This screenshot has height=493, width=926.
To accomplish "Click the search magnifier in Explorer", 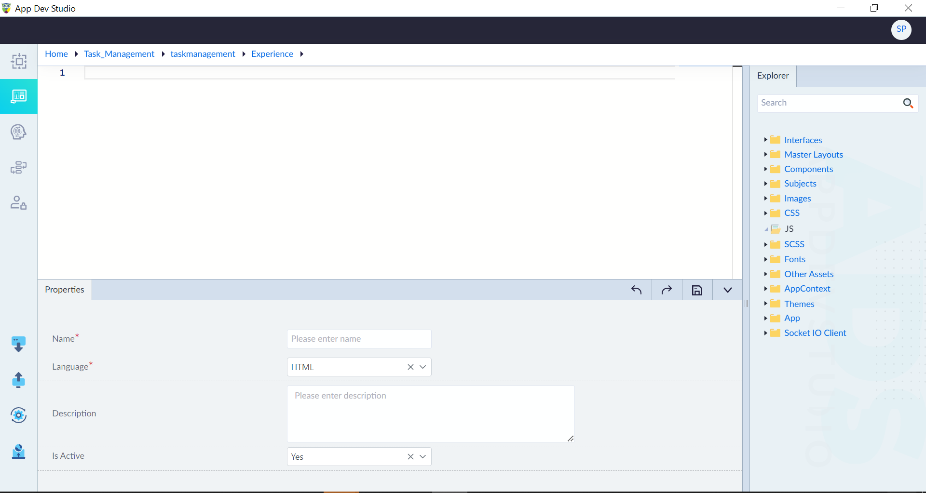I will 908,103.
